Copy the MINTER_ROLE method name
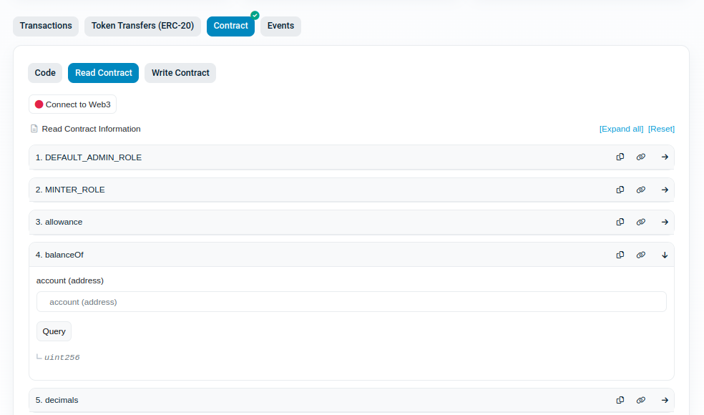The image size is (704, 415). [x=620, y=190]
